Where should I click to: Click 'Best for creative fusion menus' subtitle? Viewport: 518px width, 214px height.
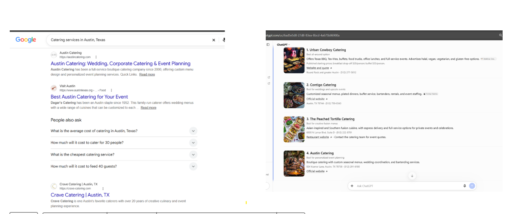click(322, 123)
